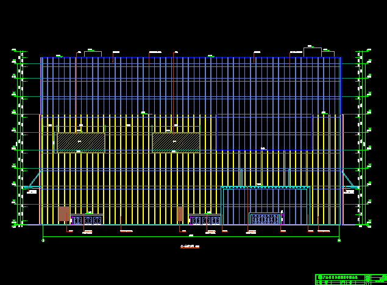Click the bottom-right grid axis bubble
This screenshot has height=285, width=387.
pos(339,241)
